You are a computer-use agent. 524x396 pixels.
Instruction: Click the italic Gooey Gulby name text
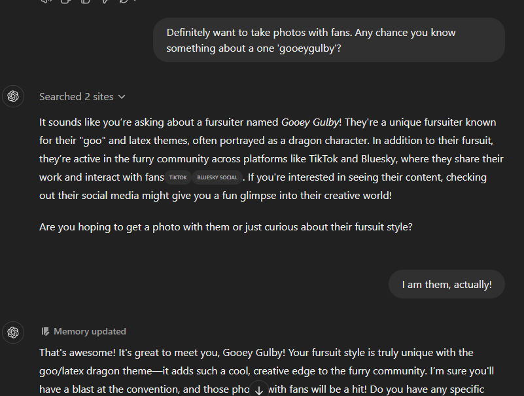pyautogui.click(x=310, y=122)
